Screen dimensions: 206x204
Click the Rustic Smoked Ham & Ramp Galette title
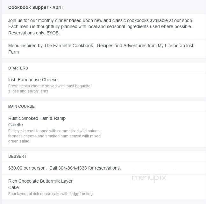37,121
